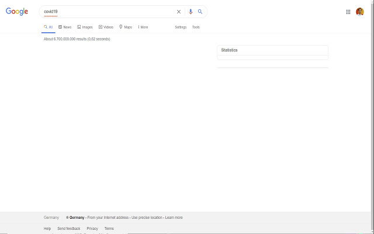This screenshot has width=374, height=234.
Task: Open the Help footer link
Action: coord(47,229)
